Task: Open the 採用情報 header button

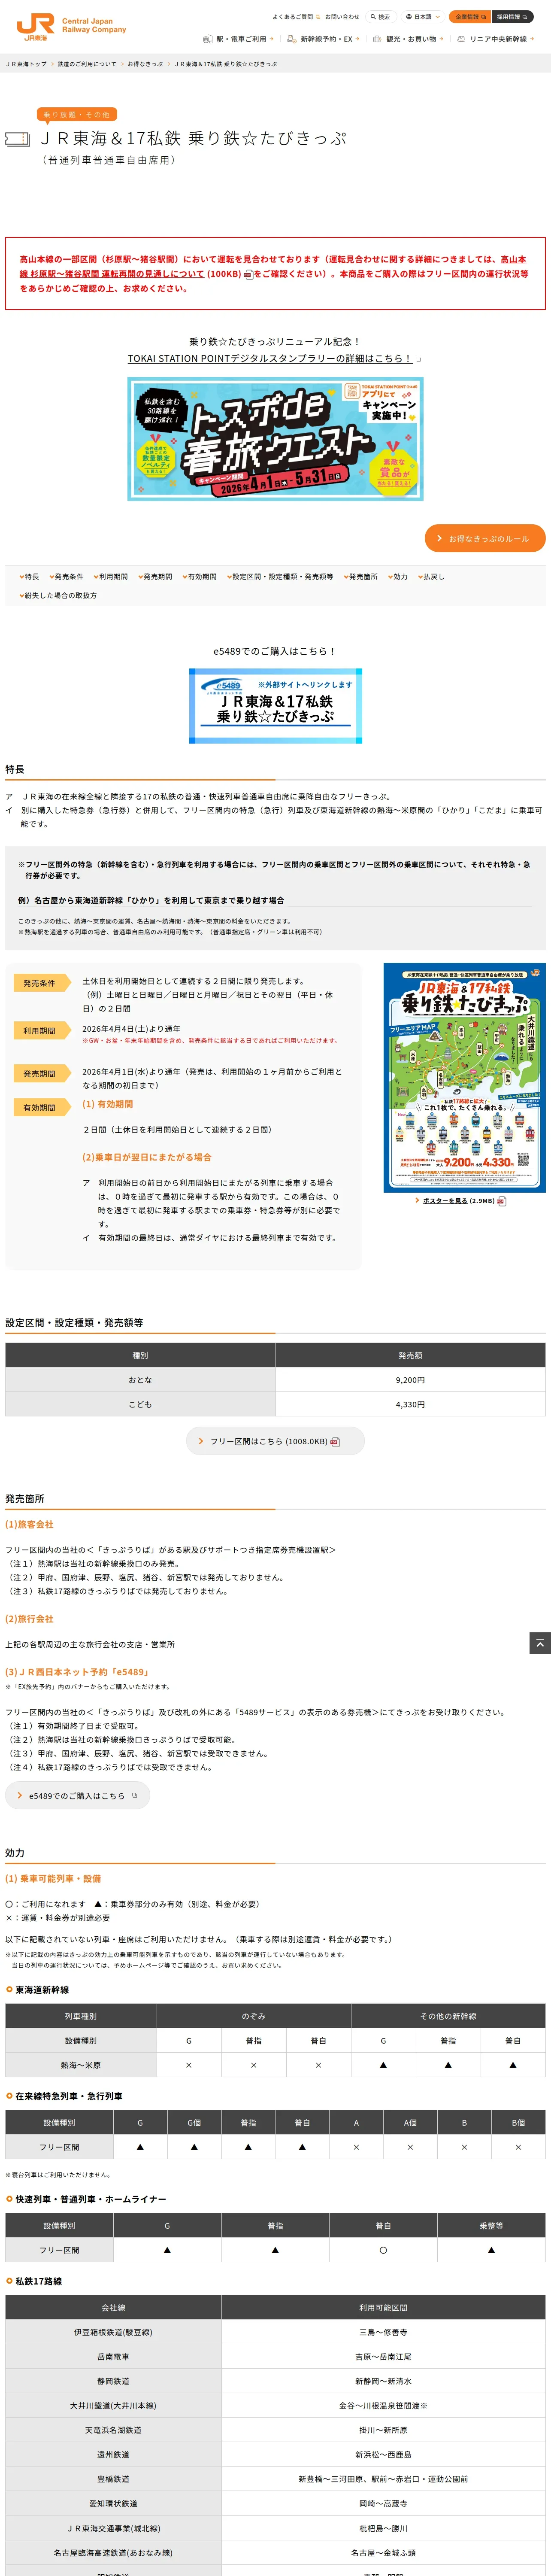Action: (x=512, y=17)
